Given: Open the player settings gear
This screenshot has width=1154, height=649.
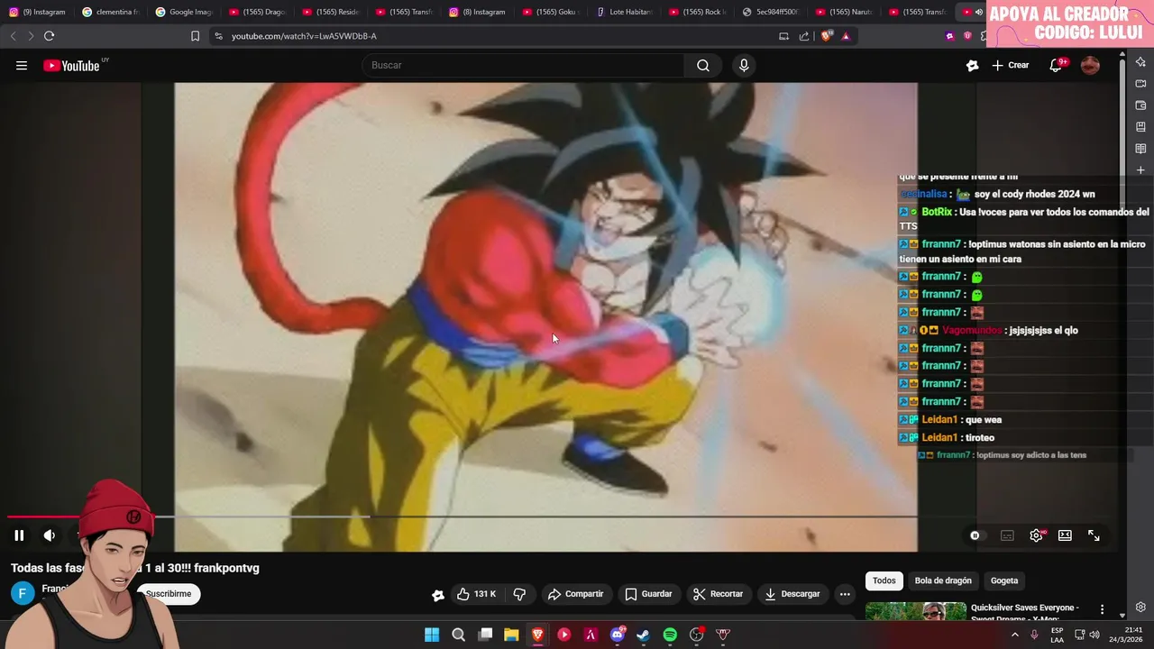Looking at the screenshot, I should coord(1037,535).
